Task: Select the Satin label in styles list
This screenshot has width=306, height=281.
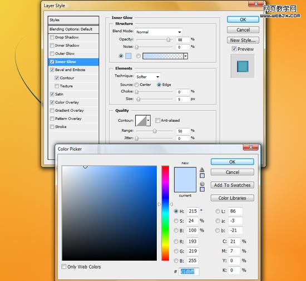Action: 59,94
